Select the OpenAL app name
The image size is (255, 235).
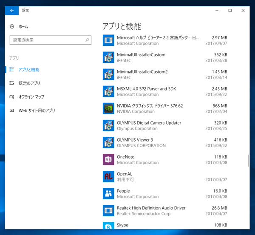(x=125, y=174)
